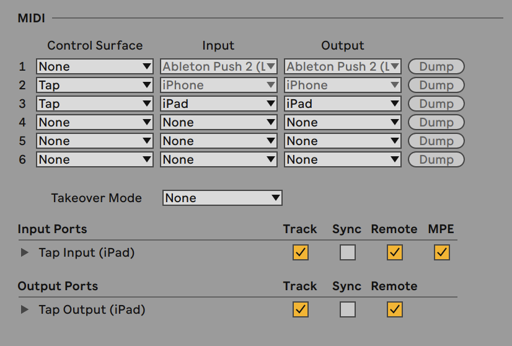Click the Dump button in row 5
Image resolution: width=512 pixels, height=346 pixels.
436,141
